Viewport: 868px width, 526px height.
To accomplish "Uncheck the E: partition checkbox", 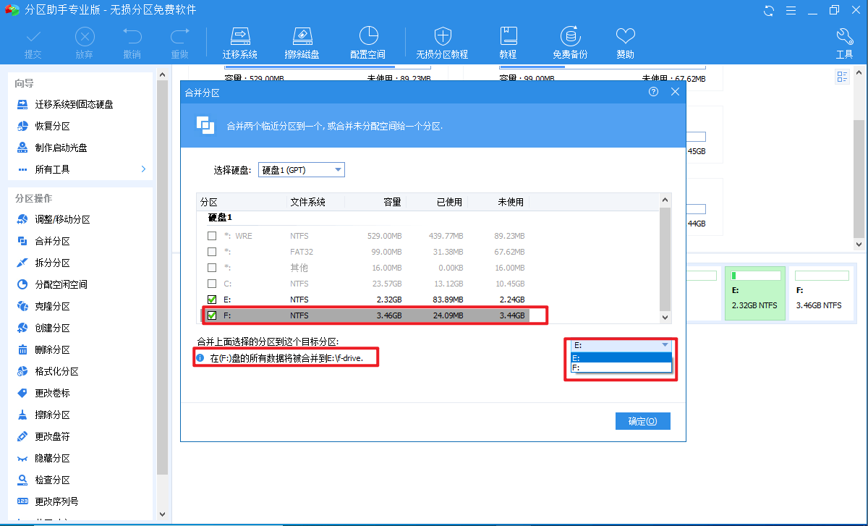I will [x=212, y=300].
